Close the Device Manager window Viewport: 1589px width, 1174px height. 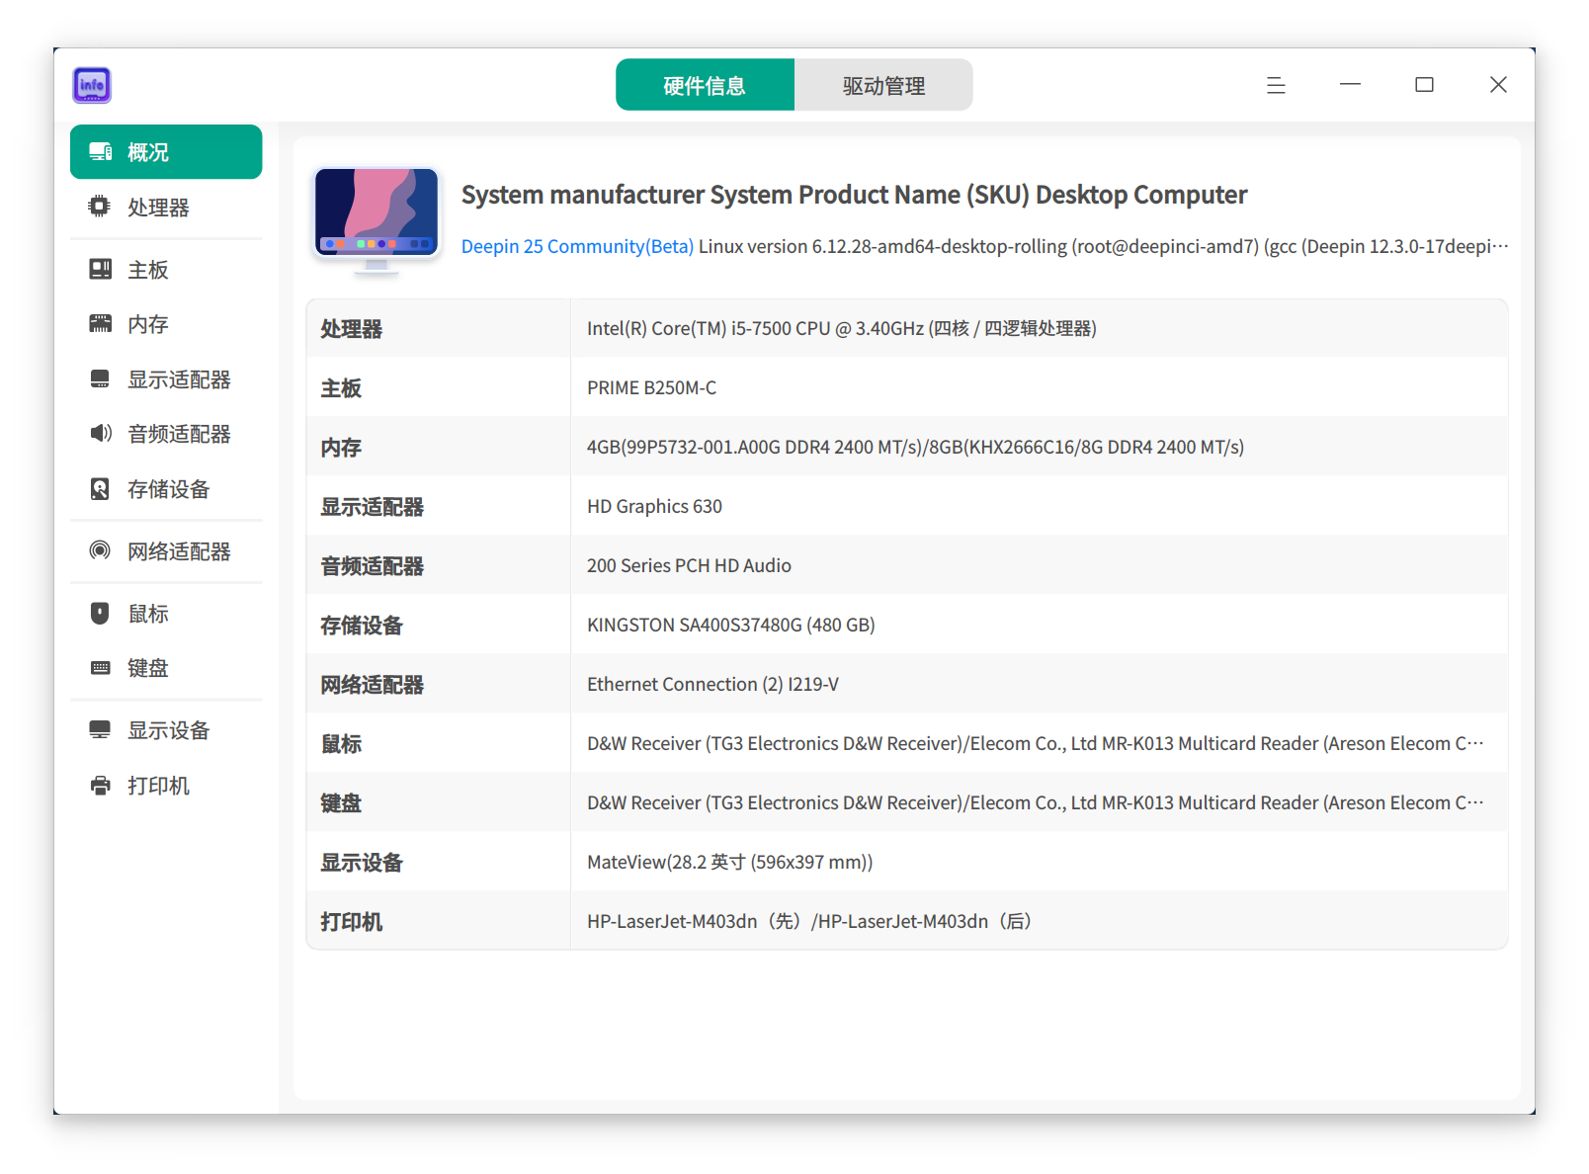[x=1498, y=85]
